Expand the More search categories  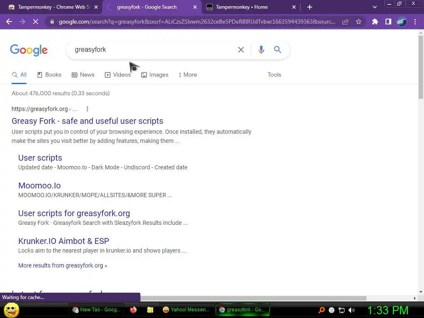coord(188,75)
